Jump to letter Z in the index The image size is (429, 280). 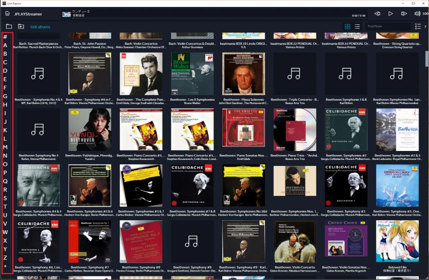5,257
